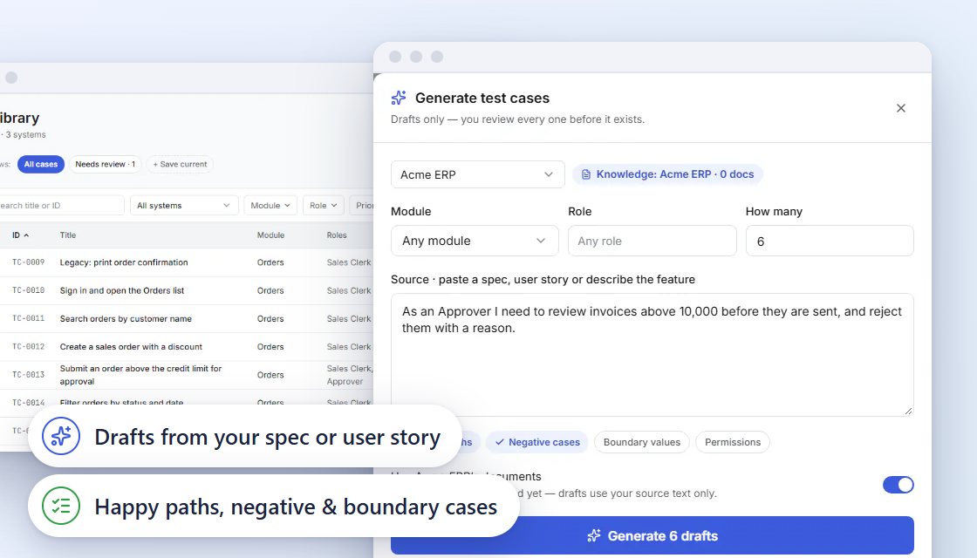Open test case TC-0009 row ID
The height and width of the screenshot is (558, 977).
28,262
